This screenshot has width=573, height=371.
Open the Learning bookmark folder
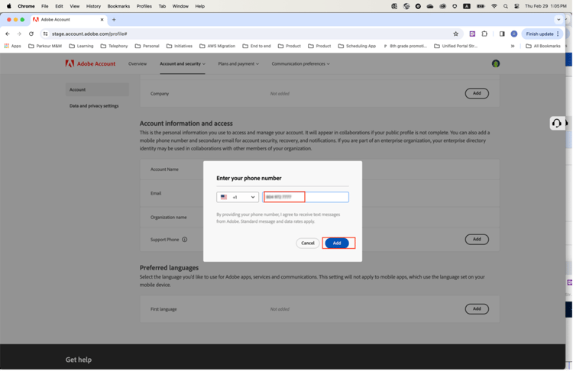click(81, 47)
